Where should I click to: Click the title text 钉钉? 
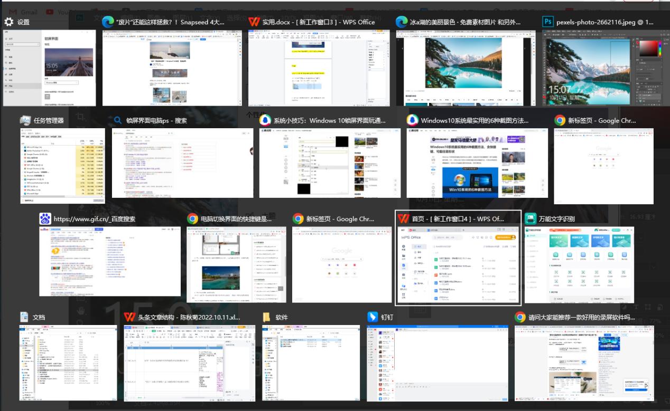click(387, 317)
